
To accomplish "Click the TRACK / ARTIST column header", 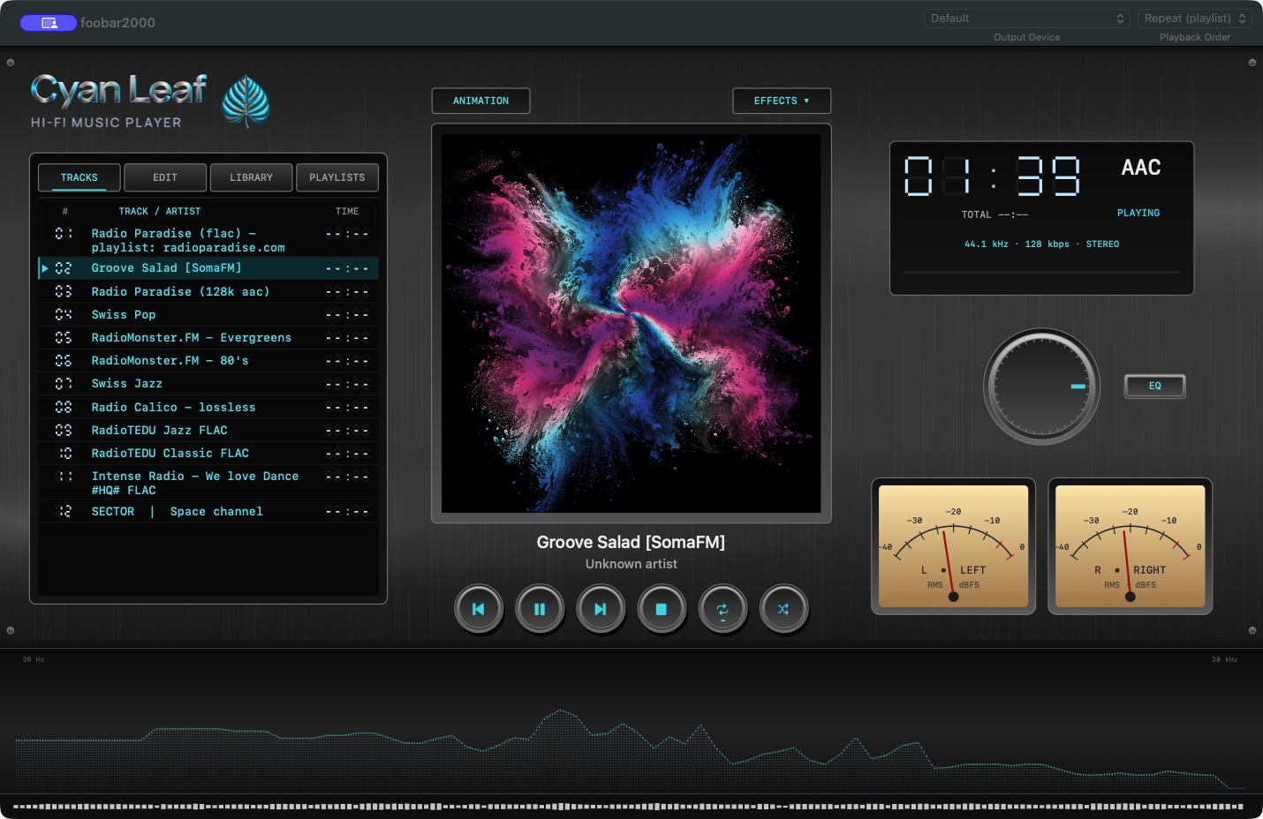I will [x=160, y=212].
